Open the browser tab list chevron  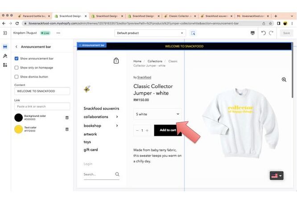coord(292,16)
